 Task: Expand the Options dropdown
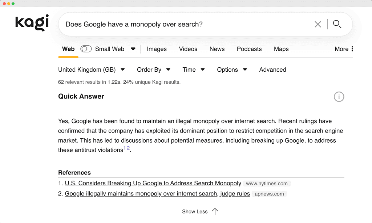232,70
